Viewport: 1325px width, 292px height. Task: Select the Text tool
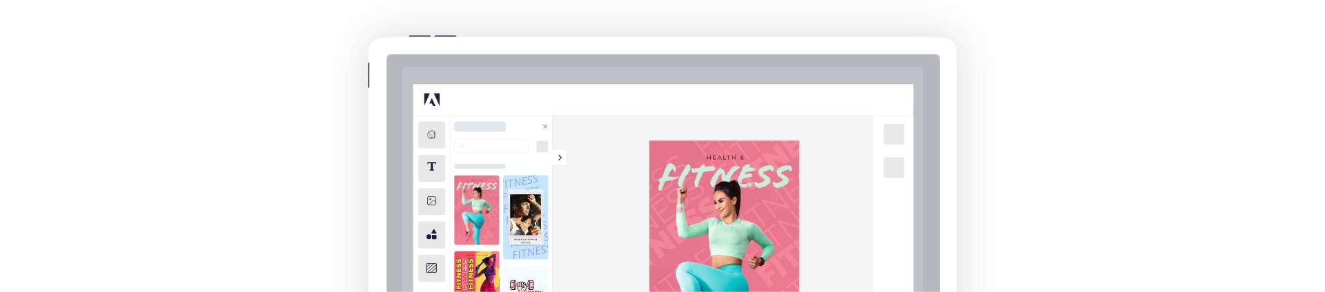pos(431,167)
